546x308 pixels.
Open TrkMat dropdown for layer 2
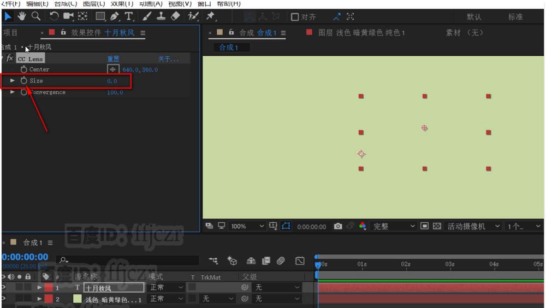[x=217, y=299]
